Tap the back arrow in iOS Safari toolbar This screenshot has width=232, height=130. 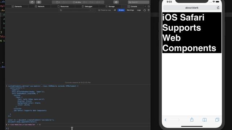click(166, 120)
